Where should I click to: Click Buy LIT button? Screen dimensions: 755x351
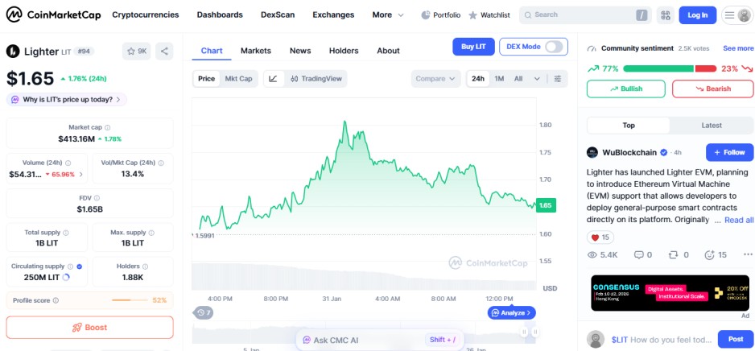click(473, 47)
